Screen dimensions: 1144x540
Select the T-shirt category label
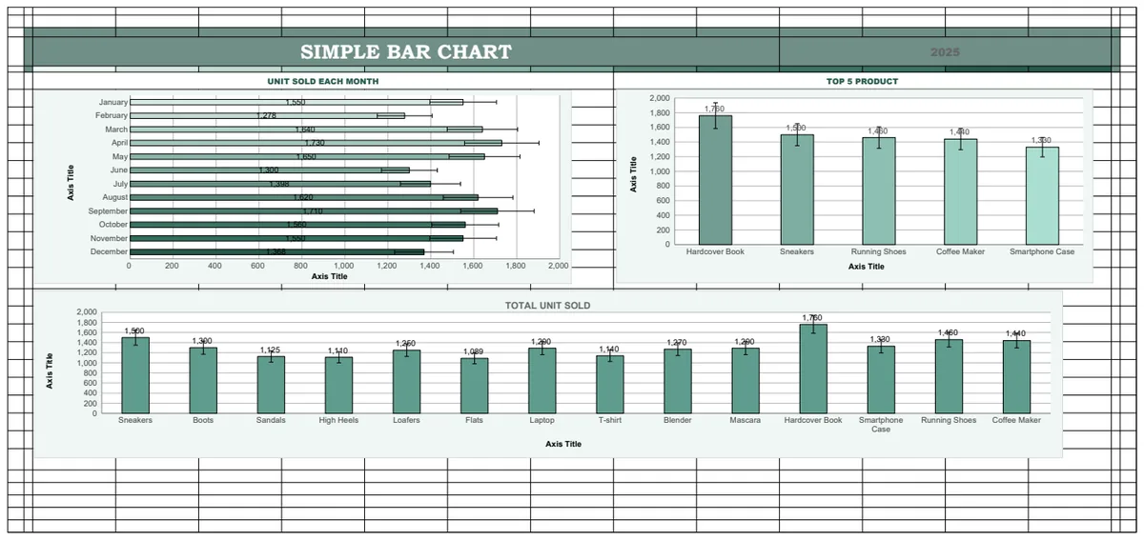tap(610, 420)
